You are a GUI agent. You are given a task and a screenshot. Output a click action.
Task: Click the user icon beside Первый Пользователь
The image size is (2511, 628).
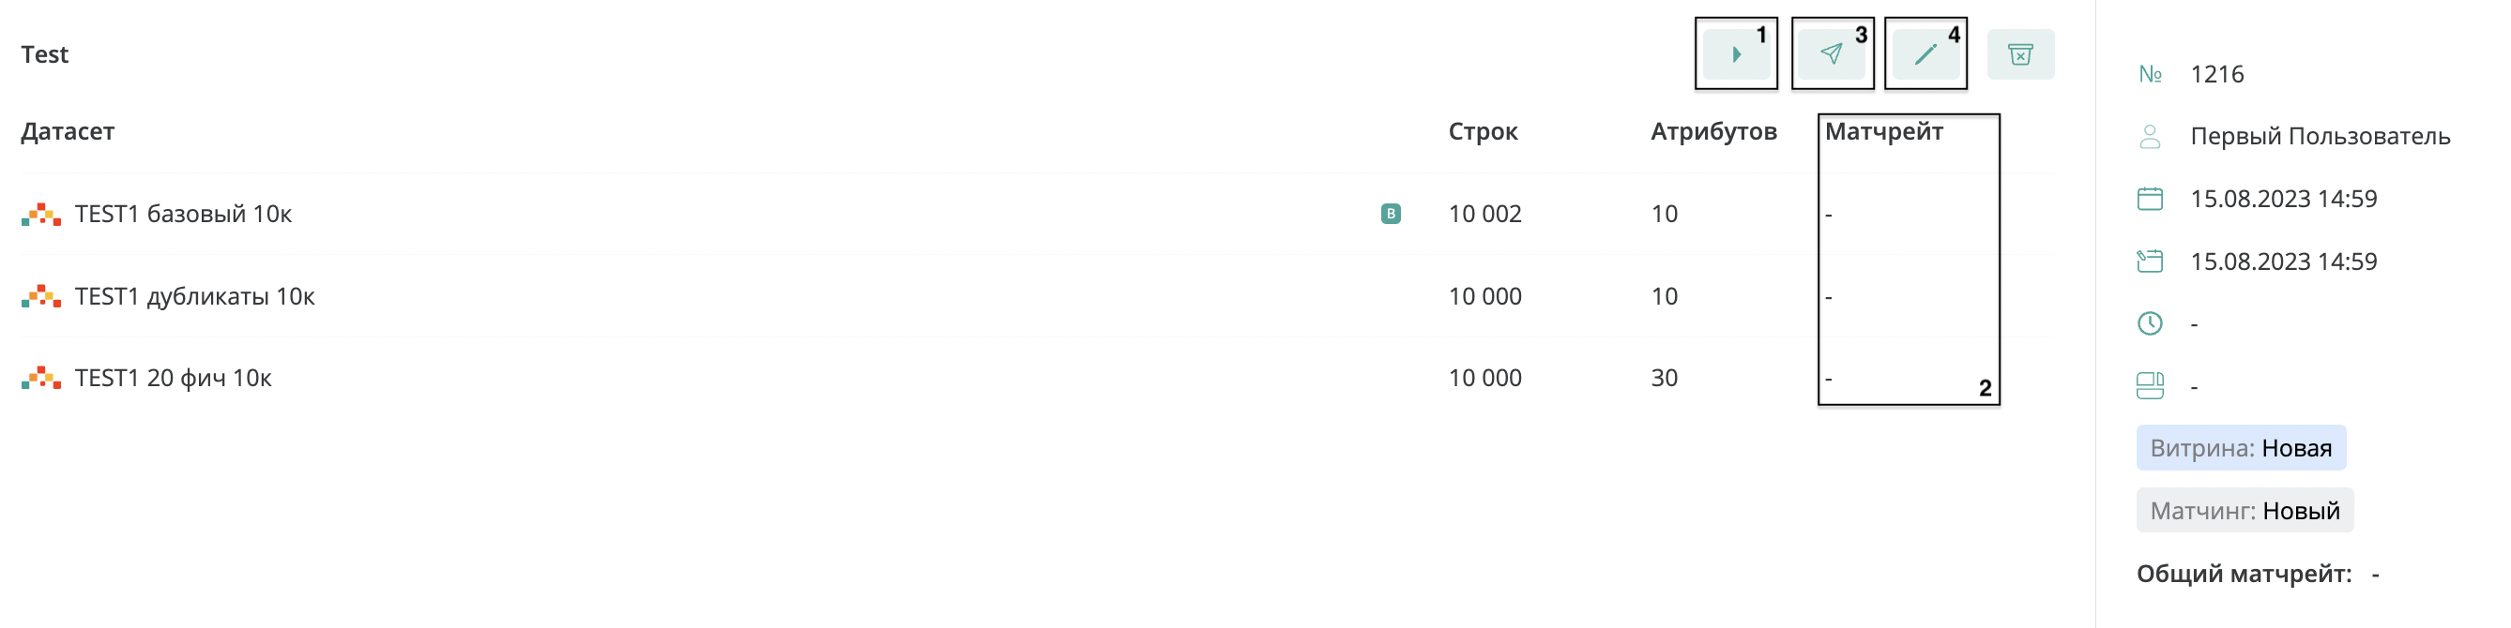(2150, 136)
